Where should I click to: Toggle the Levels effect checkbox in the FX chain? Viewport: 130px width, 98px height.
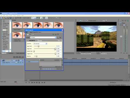(x=28, y=34)
